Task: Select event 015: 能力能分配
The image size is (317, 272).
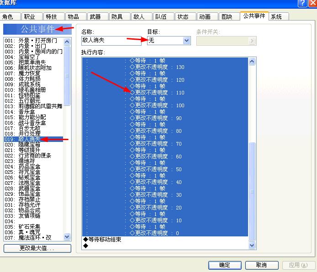Action: point(33,117)
